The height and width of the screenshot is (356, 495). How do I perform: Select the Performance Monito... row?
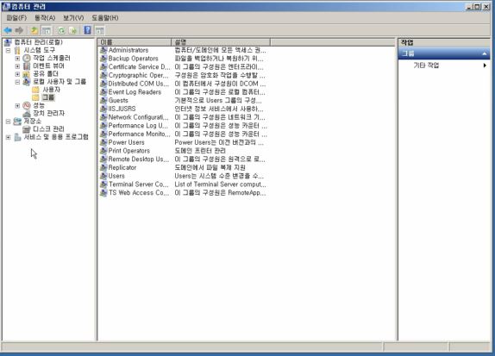click(x=183, y=134)
